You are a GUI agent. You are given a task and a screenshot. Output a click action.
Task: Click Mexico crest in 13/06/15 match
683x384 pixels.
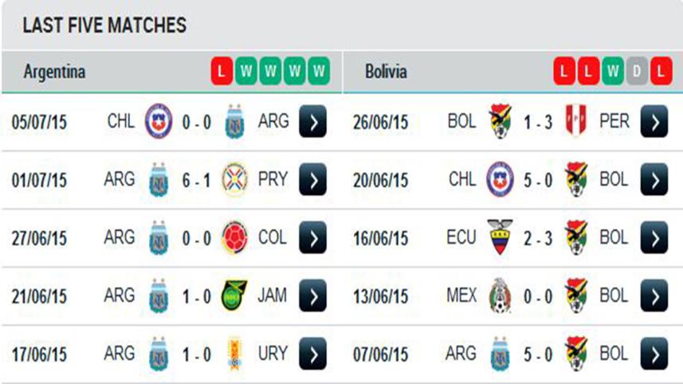500,296
